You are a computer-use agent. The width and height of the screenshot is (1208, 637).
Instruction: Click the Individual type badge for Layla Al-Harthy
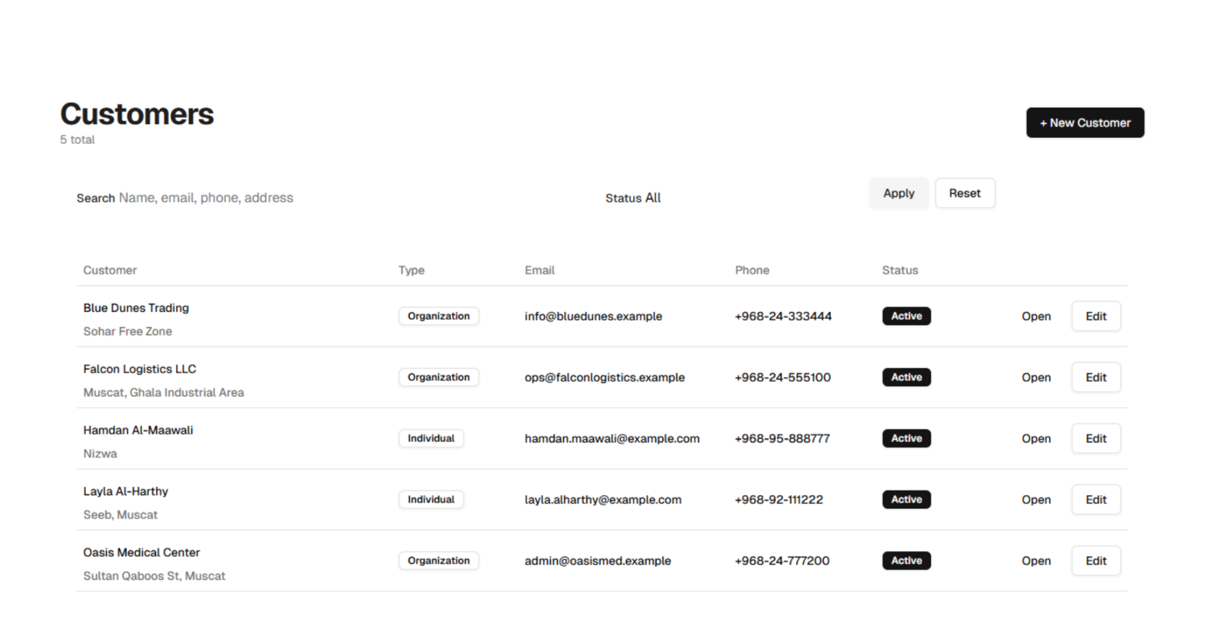coord(431,499)
